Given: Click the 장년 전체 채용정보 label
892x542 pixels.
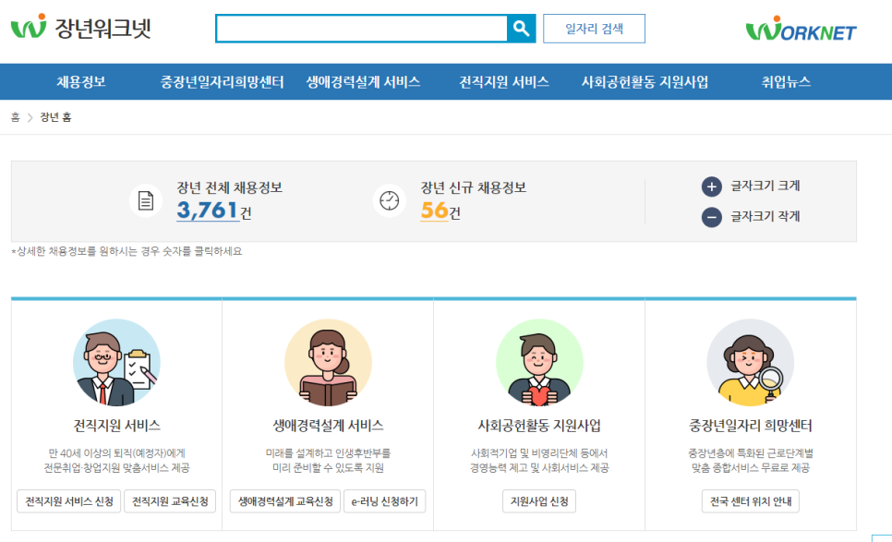Looking at the screenshot, I should 229,187.
